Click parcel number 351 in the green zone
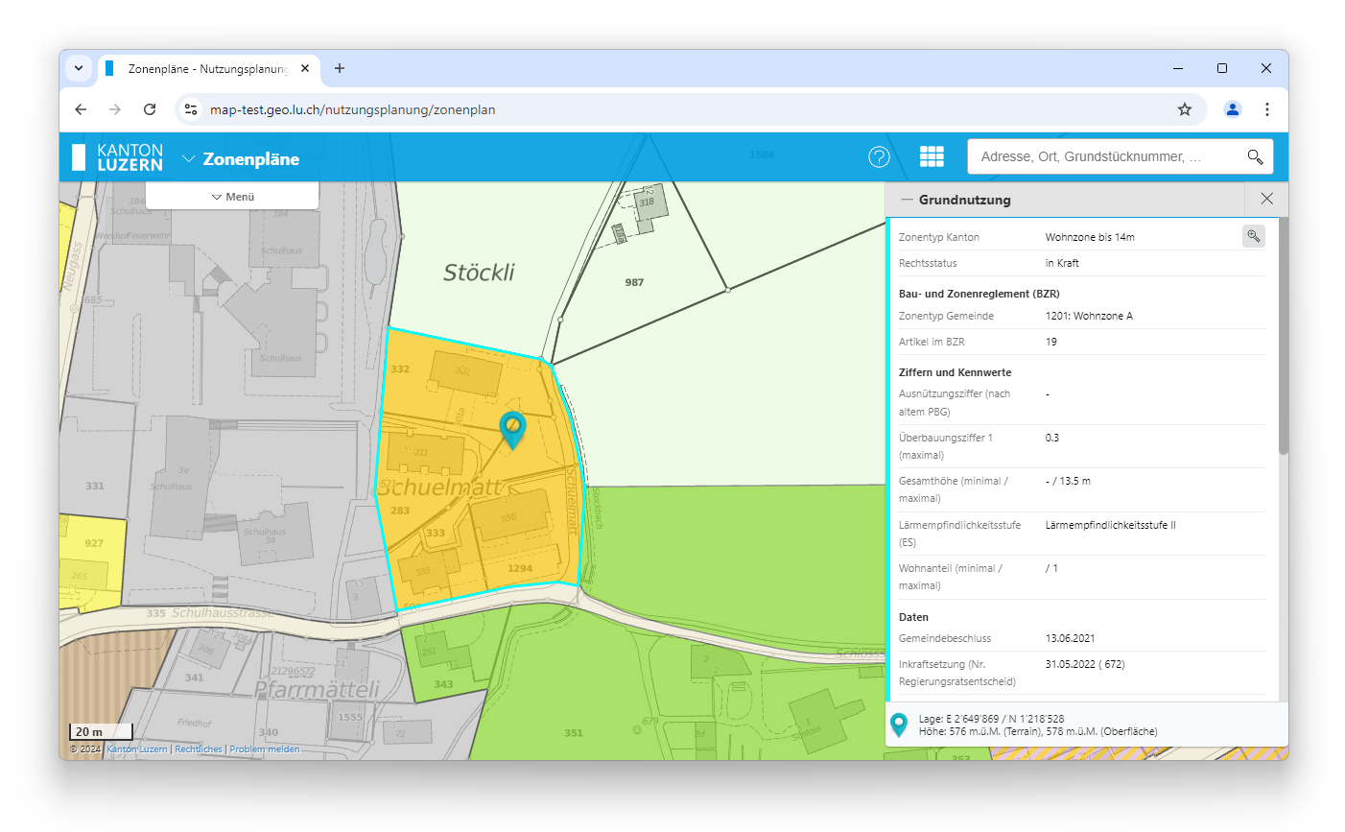Viewport: 1345px width, 832px height. 574,733
